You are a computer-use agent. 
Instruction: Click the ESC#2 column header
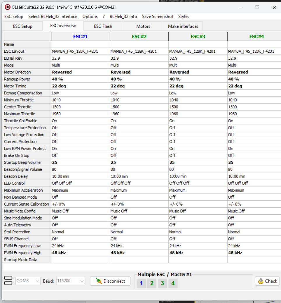(139, 37)
